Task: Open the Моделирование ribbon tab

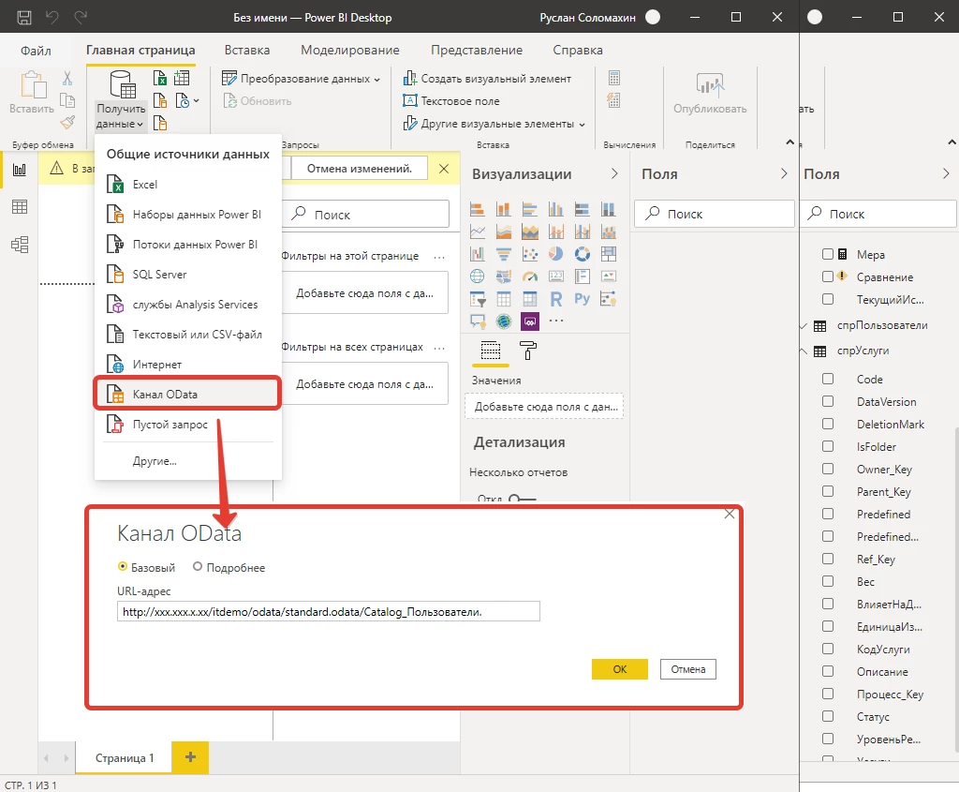Action: coord(349,51)
